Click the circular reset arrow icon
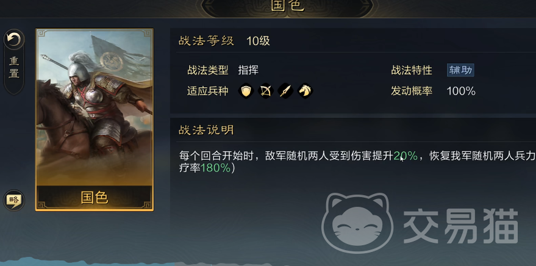Viewport: 536px width, 266px height. [x=14, y=40]
